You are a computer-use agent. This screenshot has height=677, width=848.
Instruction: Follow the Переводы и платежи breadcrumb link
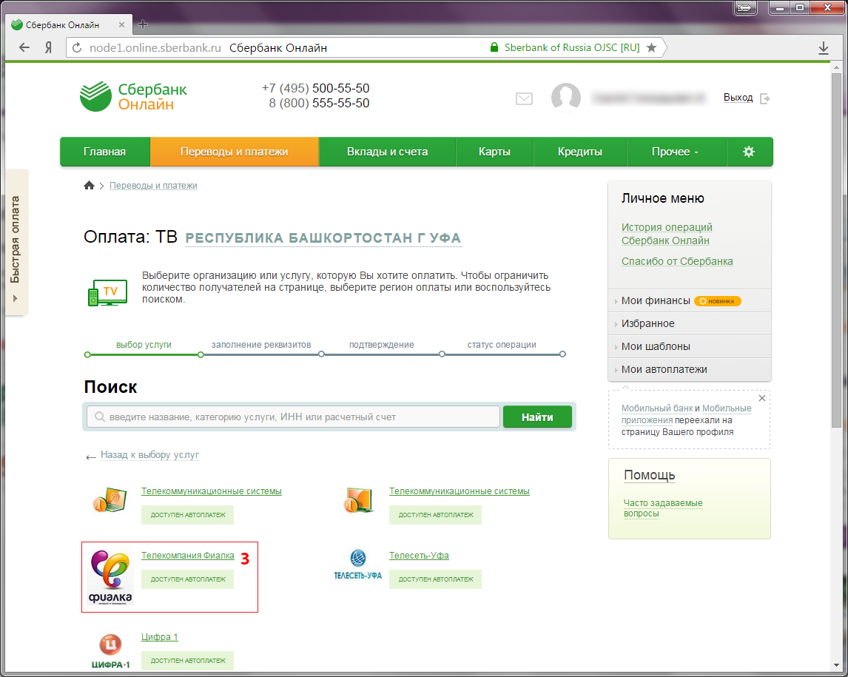[153, 186]
